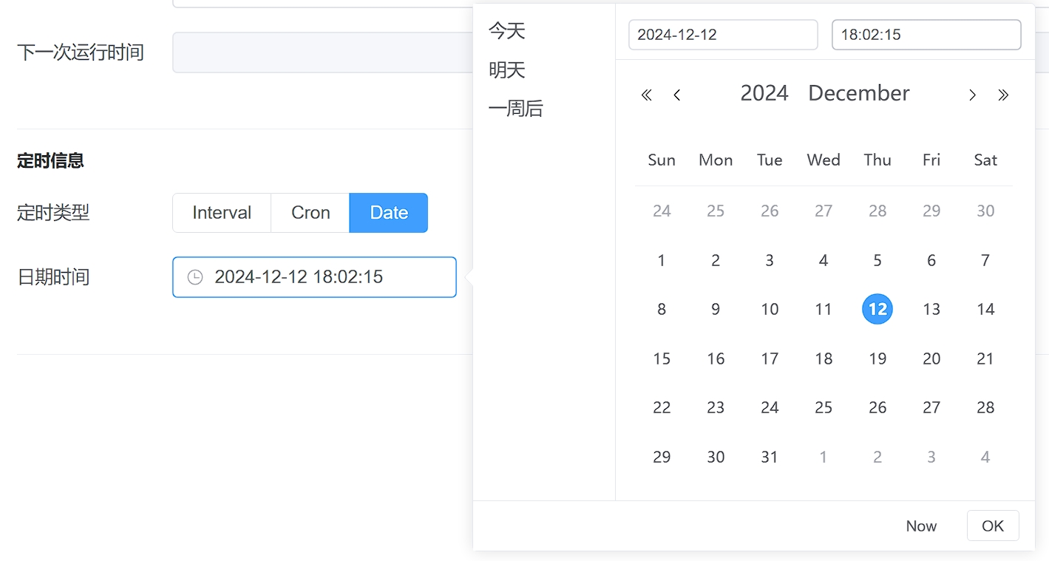This screenshot has width=1049, height=561.
Task: Jump to next year with double-right arrow
Action: [x=1003, y=95]
